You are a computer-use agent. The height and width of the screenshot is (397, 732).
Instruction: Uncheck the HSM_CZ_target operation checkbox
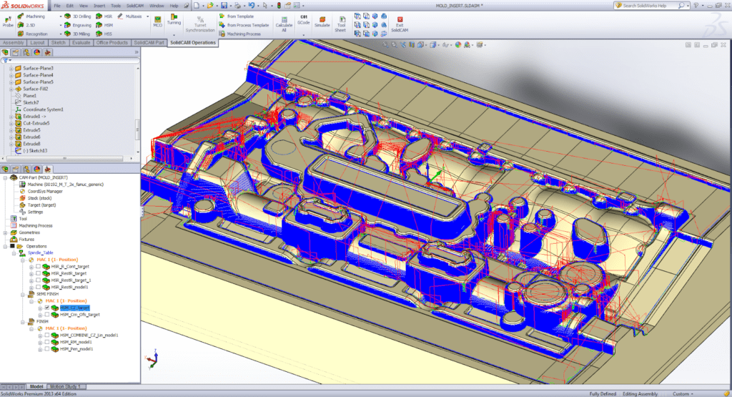[48, 308]
